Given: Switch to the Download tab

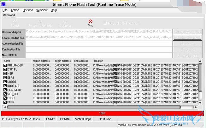Looking at the screenshot, I should pos(9,15).
